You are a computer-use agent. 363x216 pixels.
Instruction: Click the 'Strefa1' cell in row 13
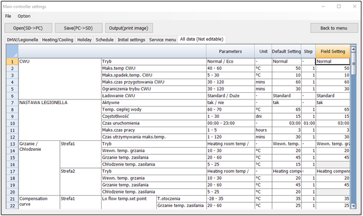tap(81, 154)
